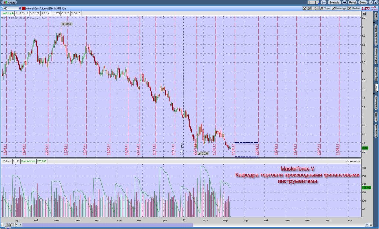
Task: Click the zoom in magnifier icon
Action: pyautogui.click(x=7, y=225)
